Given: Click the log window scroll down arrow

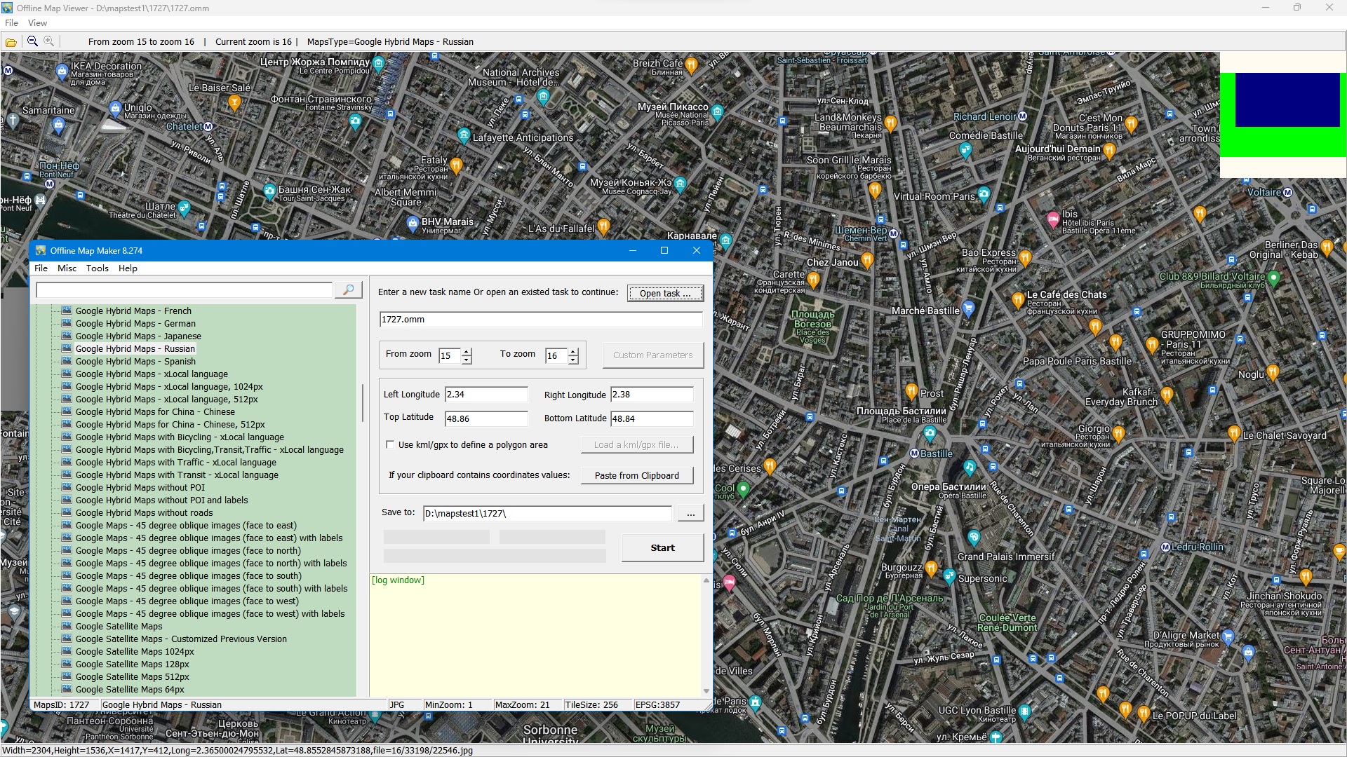Looking at the screenshot, I should 706,691.
